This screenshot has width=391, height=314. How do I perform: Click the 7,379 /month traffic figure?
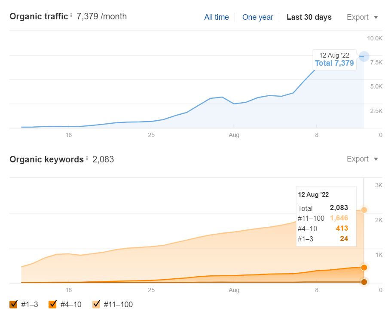pos(102,16)
